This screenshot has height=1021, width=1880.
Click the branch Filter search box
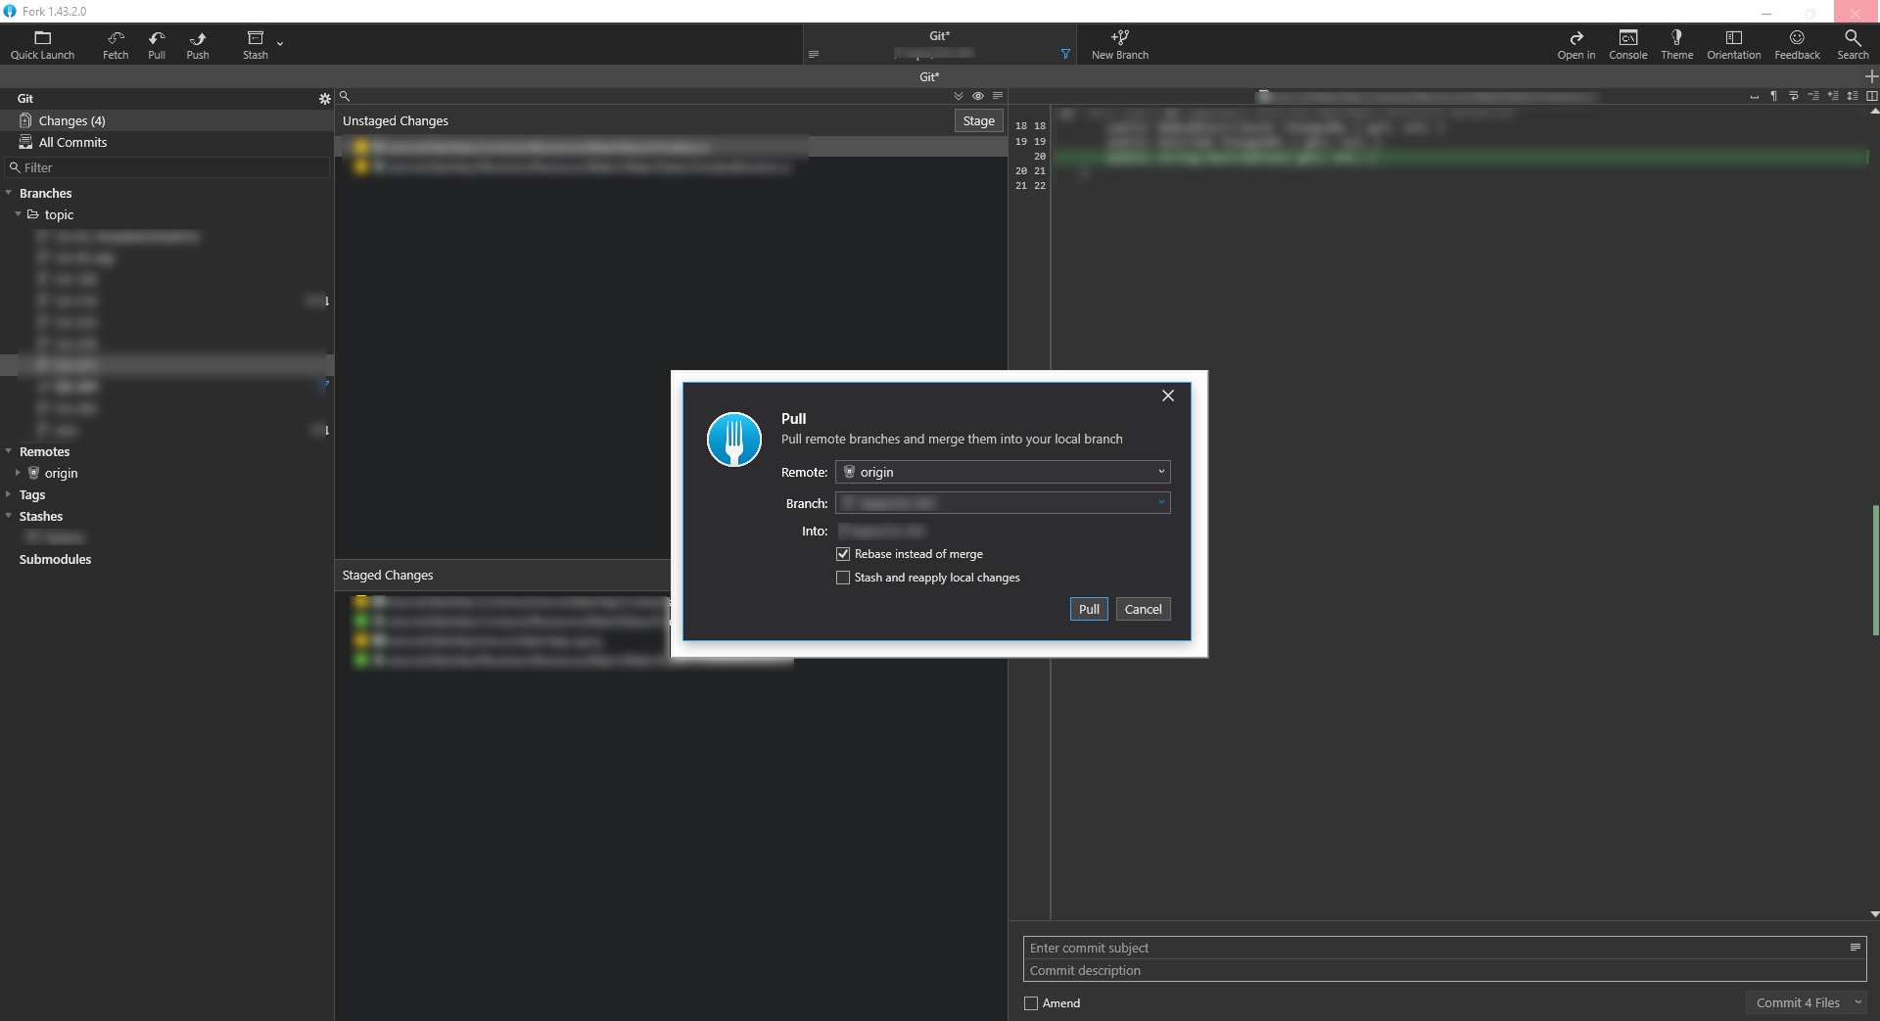166,166
